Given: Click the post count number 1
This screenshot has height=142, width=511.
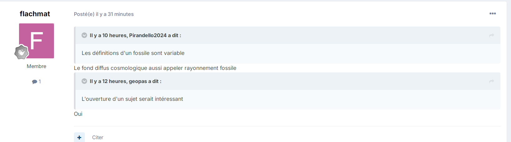Looking at the screenshot, I should click(x=40, y=81).
